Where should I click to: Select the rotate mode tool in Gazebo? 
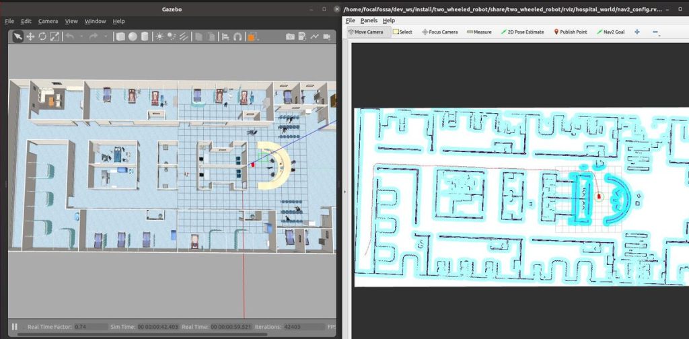(42, 36)
